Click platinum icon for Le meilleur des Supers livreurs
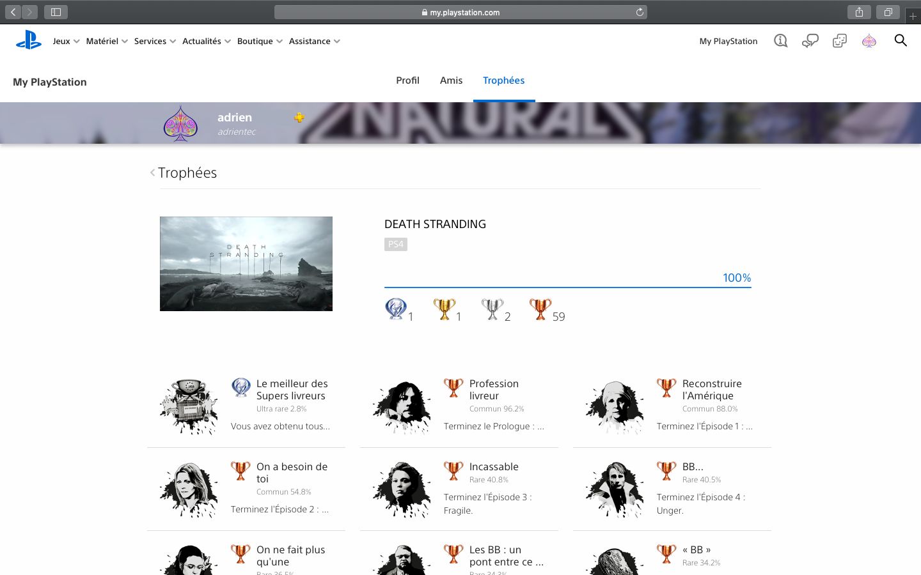This screenshot has width=921, height=575. click(x=241, y=387)
